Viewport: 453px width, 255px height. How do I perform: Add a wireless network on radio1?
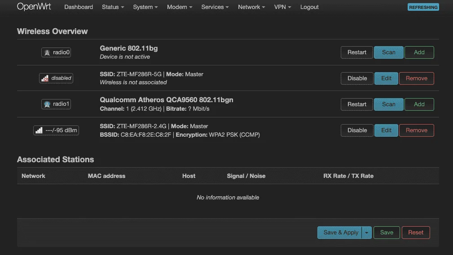pyautogui.click(x=419, y=104)
